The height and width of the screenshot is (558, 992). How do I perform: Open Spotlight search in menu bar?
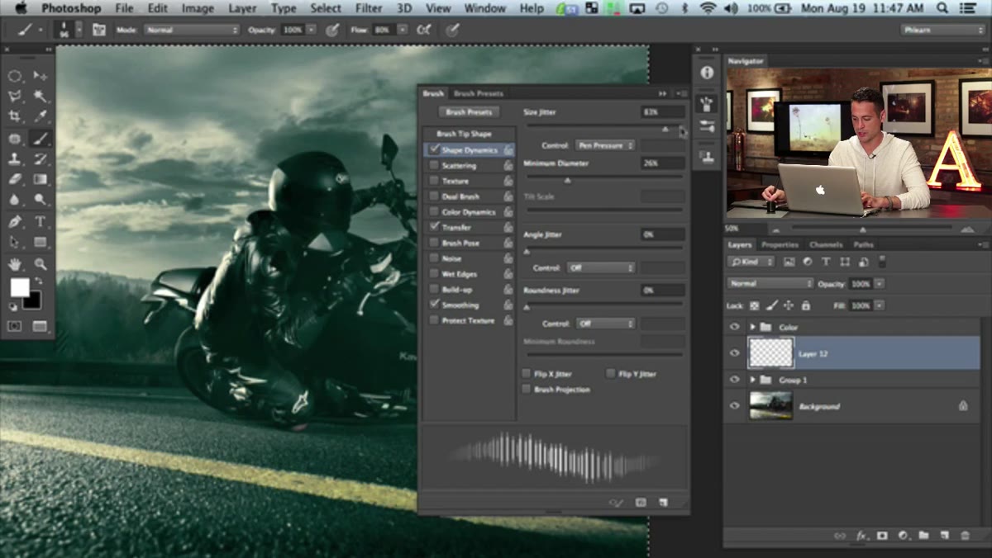[x=943, y=8]
